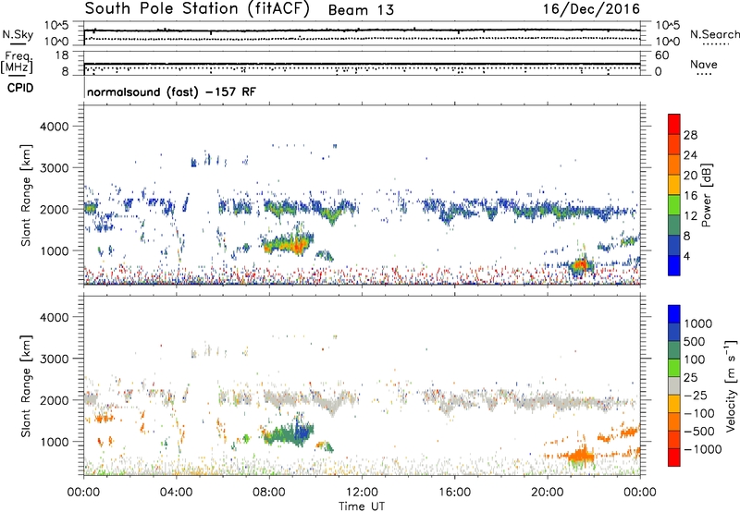This screenshot has height=512, width=740.
Task: Click the -1000 label on Velocity colorbar
Action: pos(702,449)
